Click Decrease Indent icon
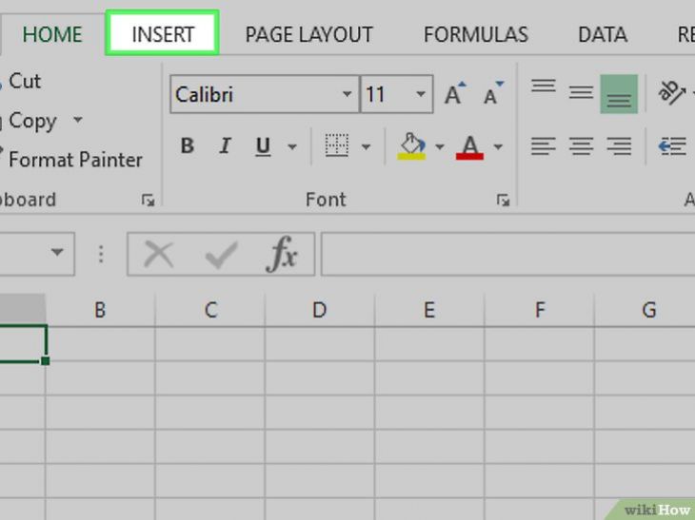 (672, 146)
